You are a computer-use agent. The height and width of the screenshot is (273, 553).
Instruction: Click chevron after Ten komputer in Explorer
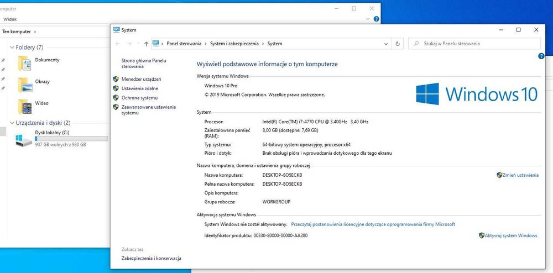[34, 32]
